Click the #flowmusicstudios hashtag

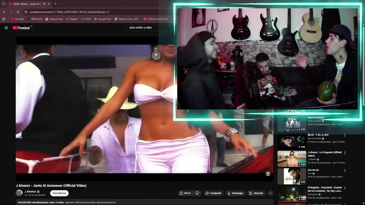point(86,202)
